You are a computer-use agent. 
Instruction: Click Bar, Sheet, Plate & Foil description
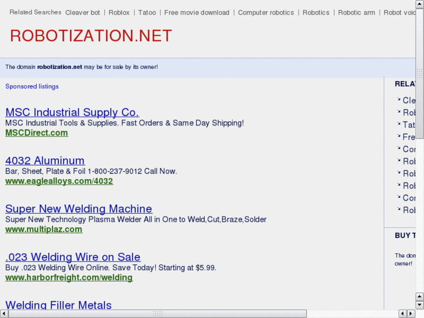point(92,172)
